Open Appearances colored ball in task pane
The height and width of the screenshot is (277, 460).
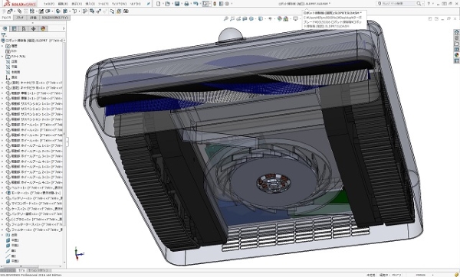(456, 55)
